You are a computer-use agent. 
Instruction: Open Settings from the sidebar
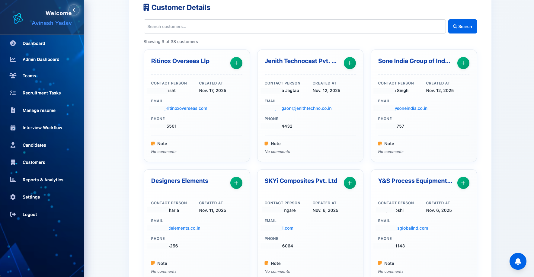(x=31, y=197)
